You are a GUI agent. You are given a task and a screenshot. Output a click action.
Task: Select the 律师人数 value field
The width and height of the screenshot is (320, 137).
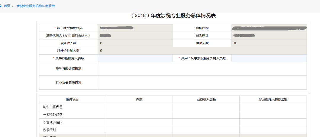click(269, 43)
